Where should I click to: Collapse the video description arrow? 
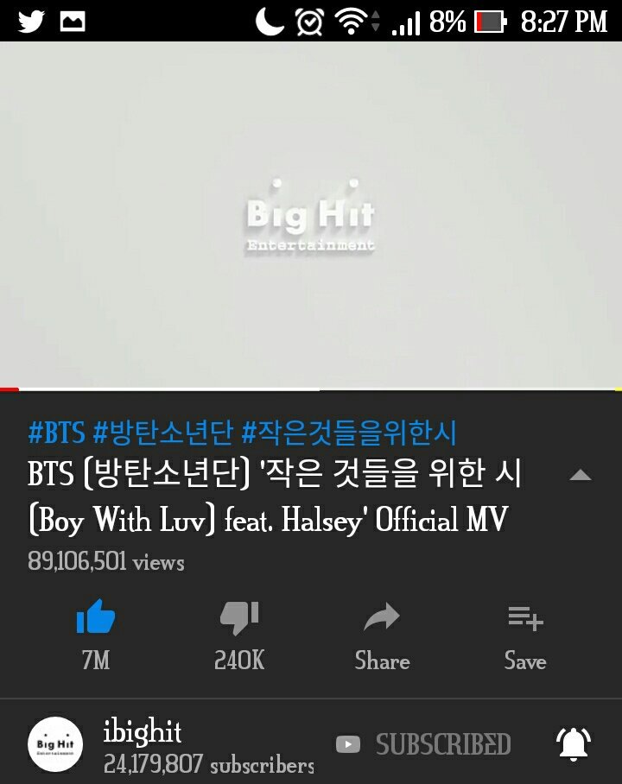581,475
